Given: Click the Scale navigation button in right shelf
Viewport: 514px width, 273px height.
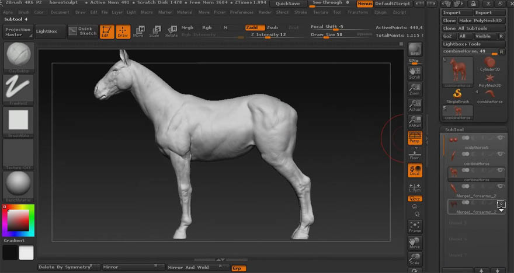Looking at the screenshot, I should pyautogui.click(x=415, y=258).
